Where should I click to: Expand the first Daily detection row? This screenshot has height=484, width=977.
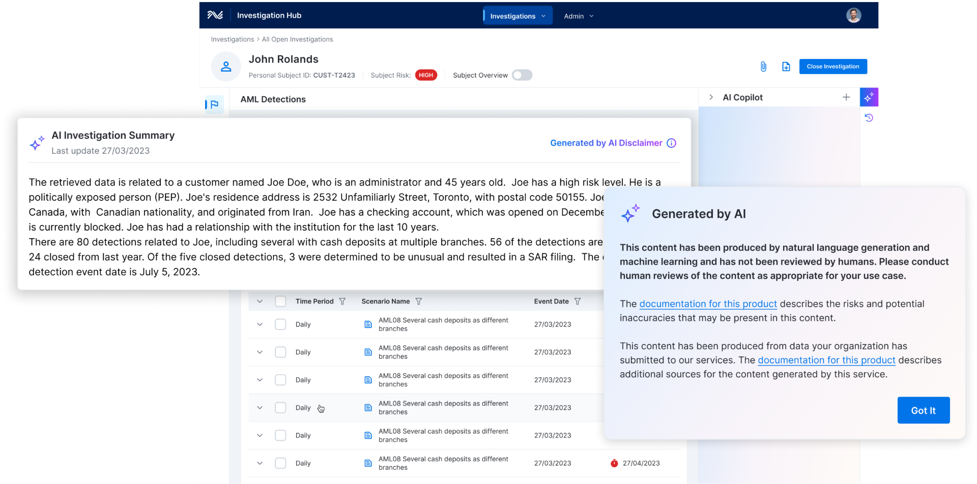260,325
